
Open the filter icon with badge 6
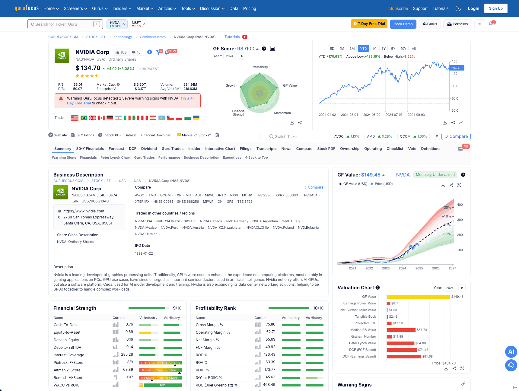(x=158, y=52)
